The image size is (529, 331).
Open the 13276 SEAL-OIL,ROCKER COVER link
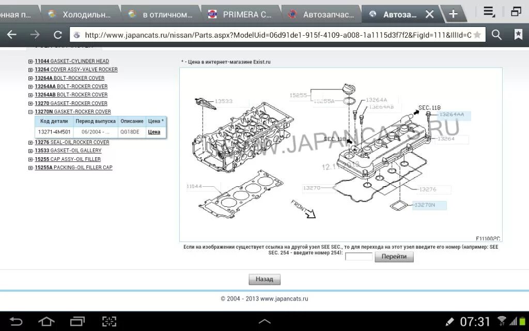[72, 142]
